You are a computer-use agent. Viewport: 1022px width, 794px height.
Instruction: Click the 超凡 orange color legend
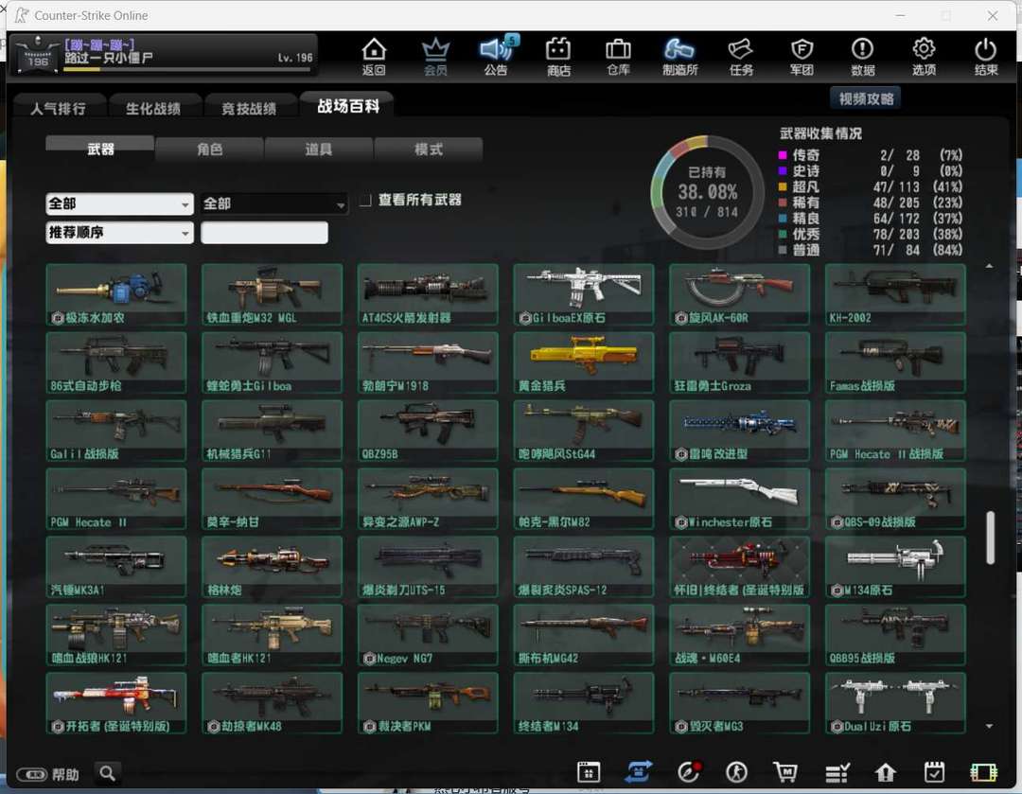(x=783, y=186)
